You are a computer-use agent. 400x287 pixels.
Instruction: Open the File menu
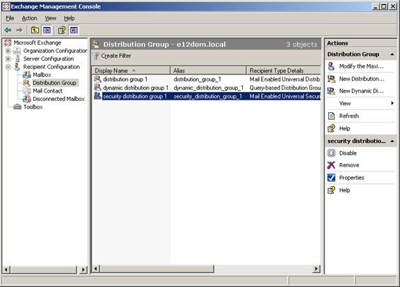tap(10, 18)
